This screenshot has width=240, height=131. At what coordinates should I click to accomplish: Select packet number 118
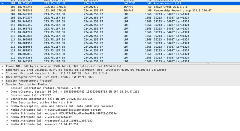click(120, 54)
